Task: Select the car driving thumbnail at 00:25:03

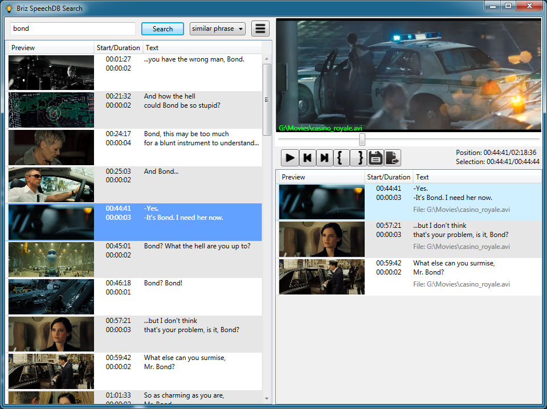Action: (x=51, y=185)
